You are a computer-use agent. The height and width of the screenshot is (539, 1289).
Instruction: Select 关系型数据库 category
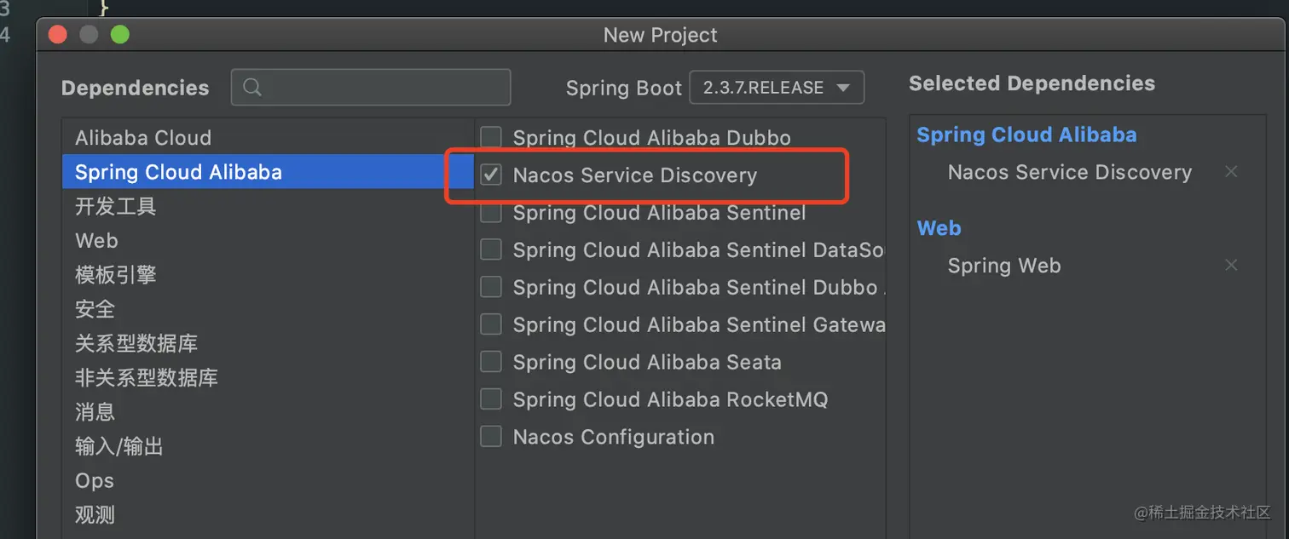pos(136,343)
